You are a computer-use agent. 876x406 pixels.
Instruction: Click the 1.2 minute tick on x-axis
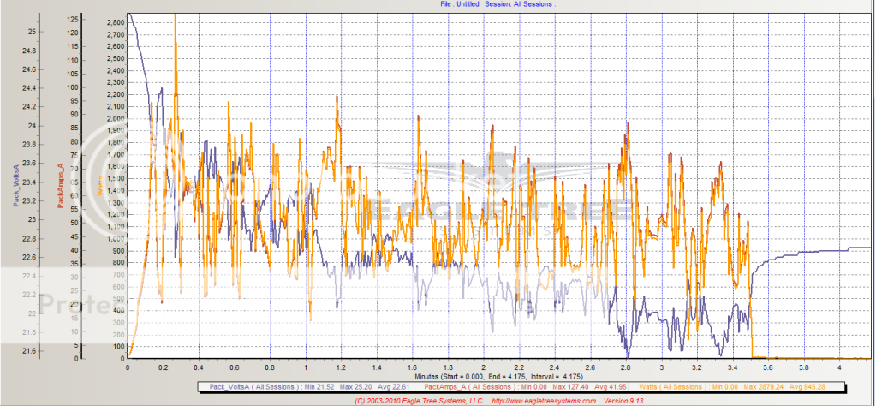point(341,367)
